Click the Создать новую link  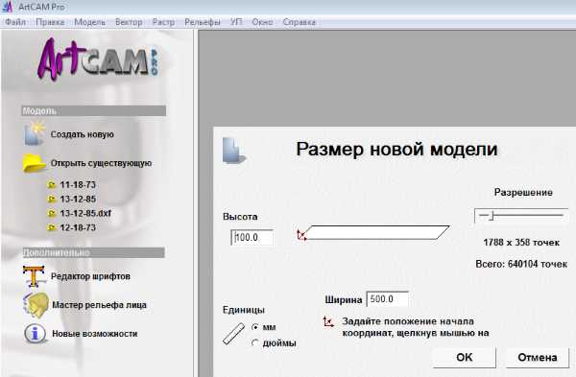tap(83, 134)
